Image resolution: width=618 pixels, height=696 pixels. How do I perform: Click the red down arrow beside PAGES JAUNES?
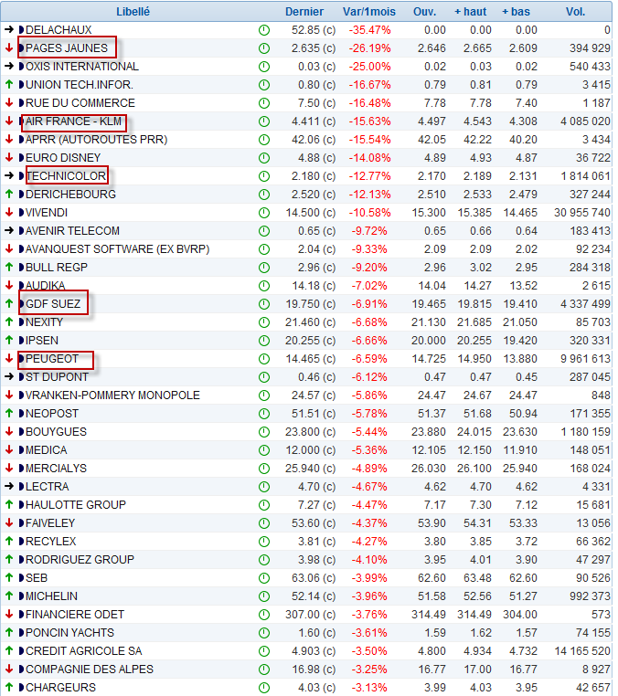click(9, 48)
